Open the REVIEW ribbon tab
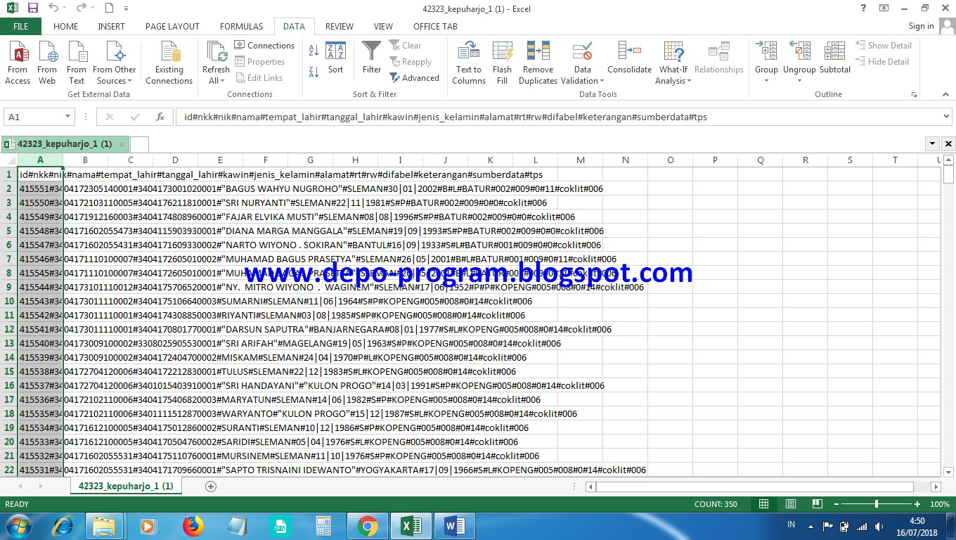This screenshot has width=956, height=540. click(339, 26)
